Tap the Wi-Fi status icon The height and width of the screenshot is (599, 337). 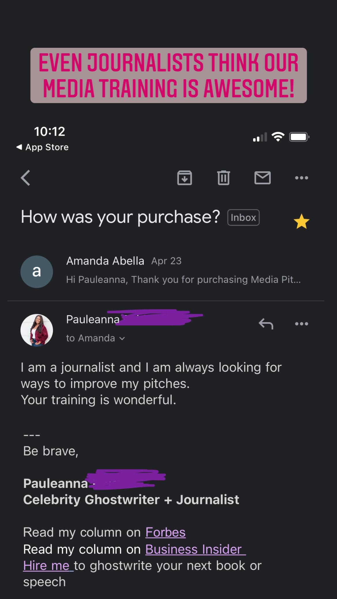click(278, 137)
